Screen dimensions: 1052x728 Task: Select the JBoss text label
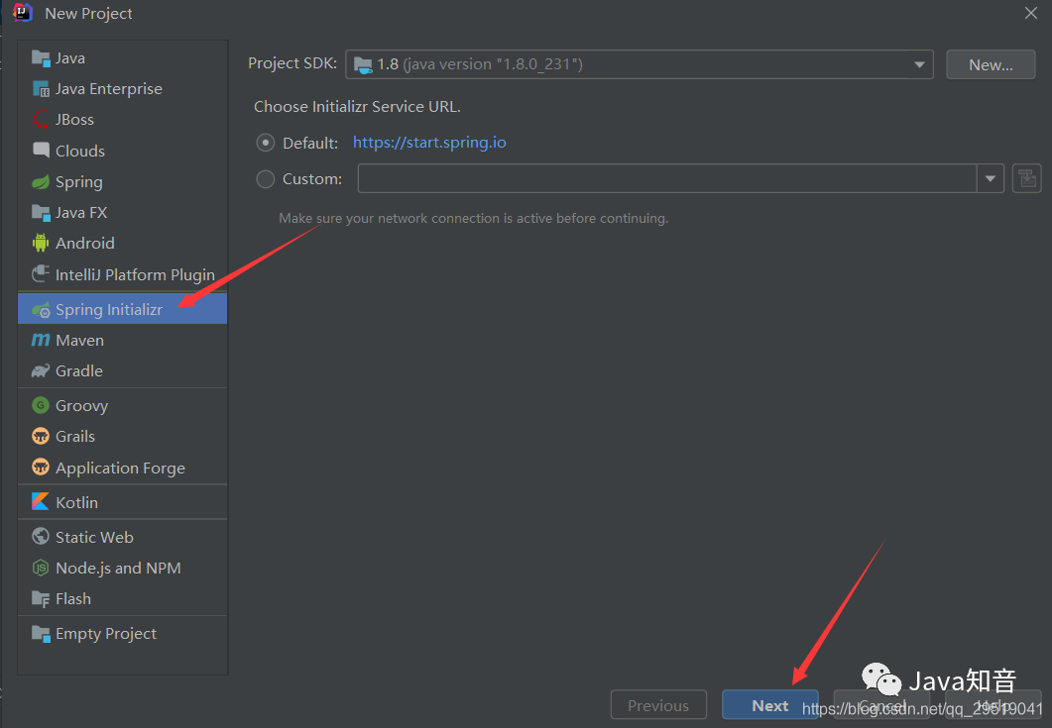tap(74, 119)
